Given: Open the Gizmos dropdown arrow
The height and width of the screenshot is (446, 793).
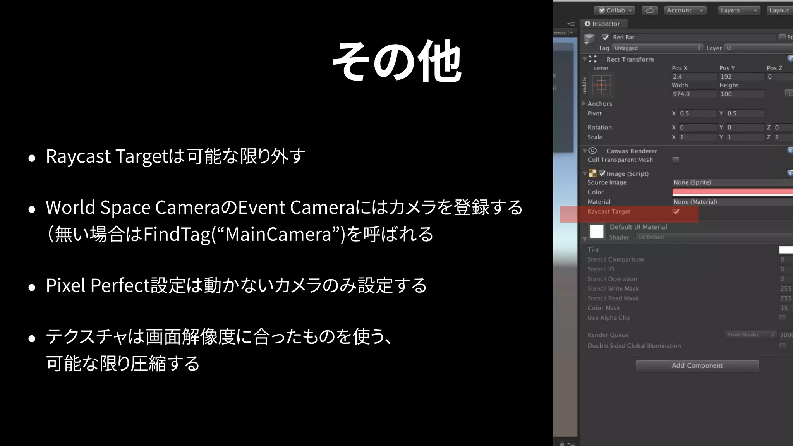Looking at the screenshot, I should tap(571, 33).
